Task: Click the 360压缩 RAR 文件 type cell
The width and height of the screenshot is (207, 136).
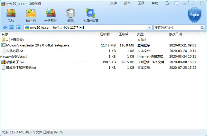Action: pos(151,62)
